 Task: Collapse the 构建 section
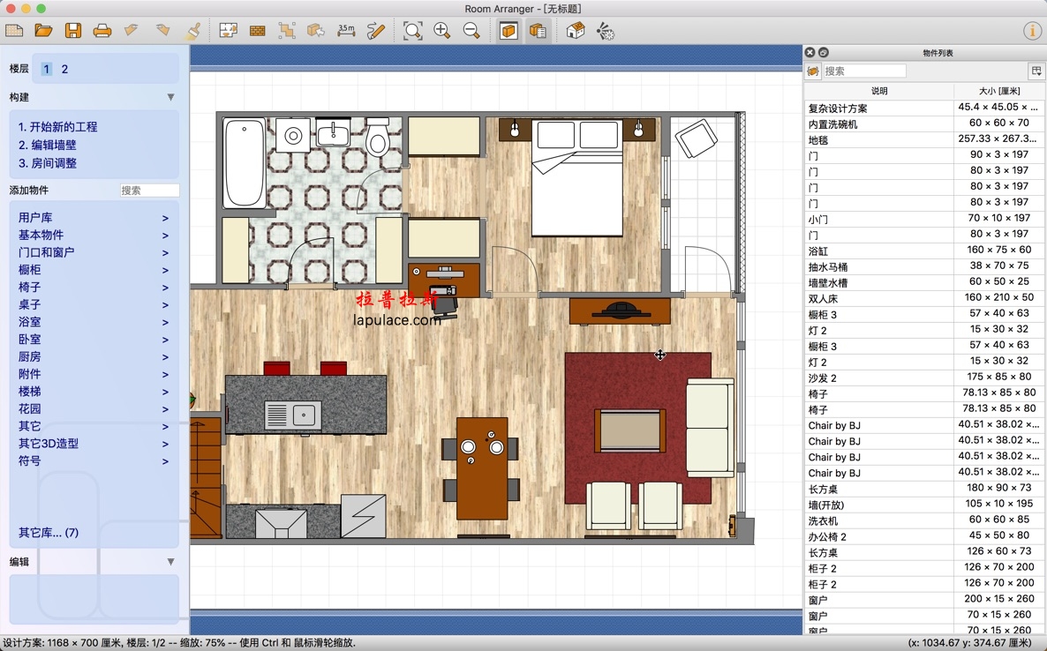click(171, 97)
